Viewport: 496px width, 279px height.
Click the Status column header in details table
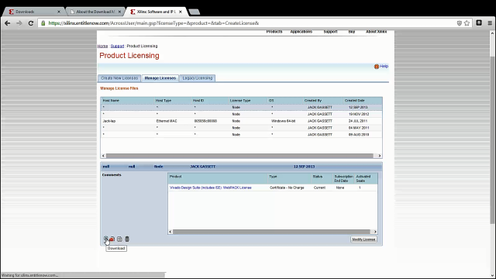(x=317, y=177)
